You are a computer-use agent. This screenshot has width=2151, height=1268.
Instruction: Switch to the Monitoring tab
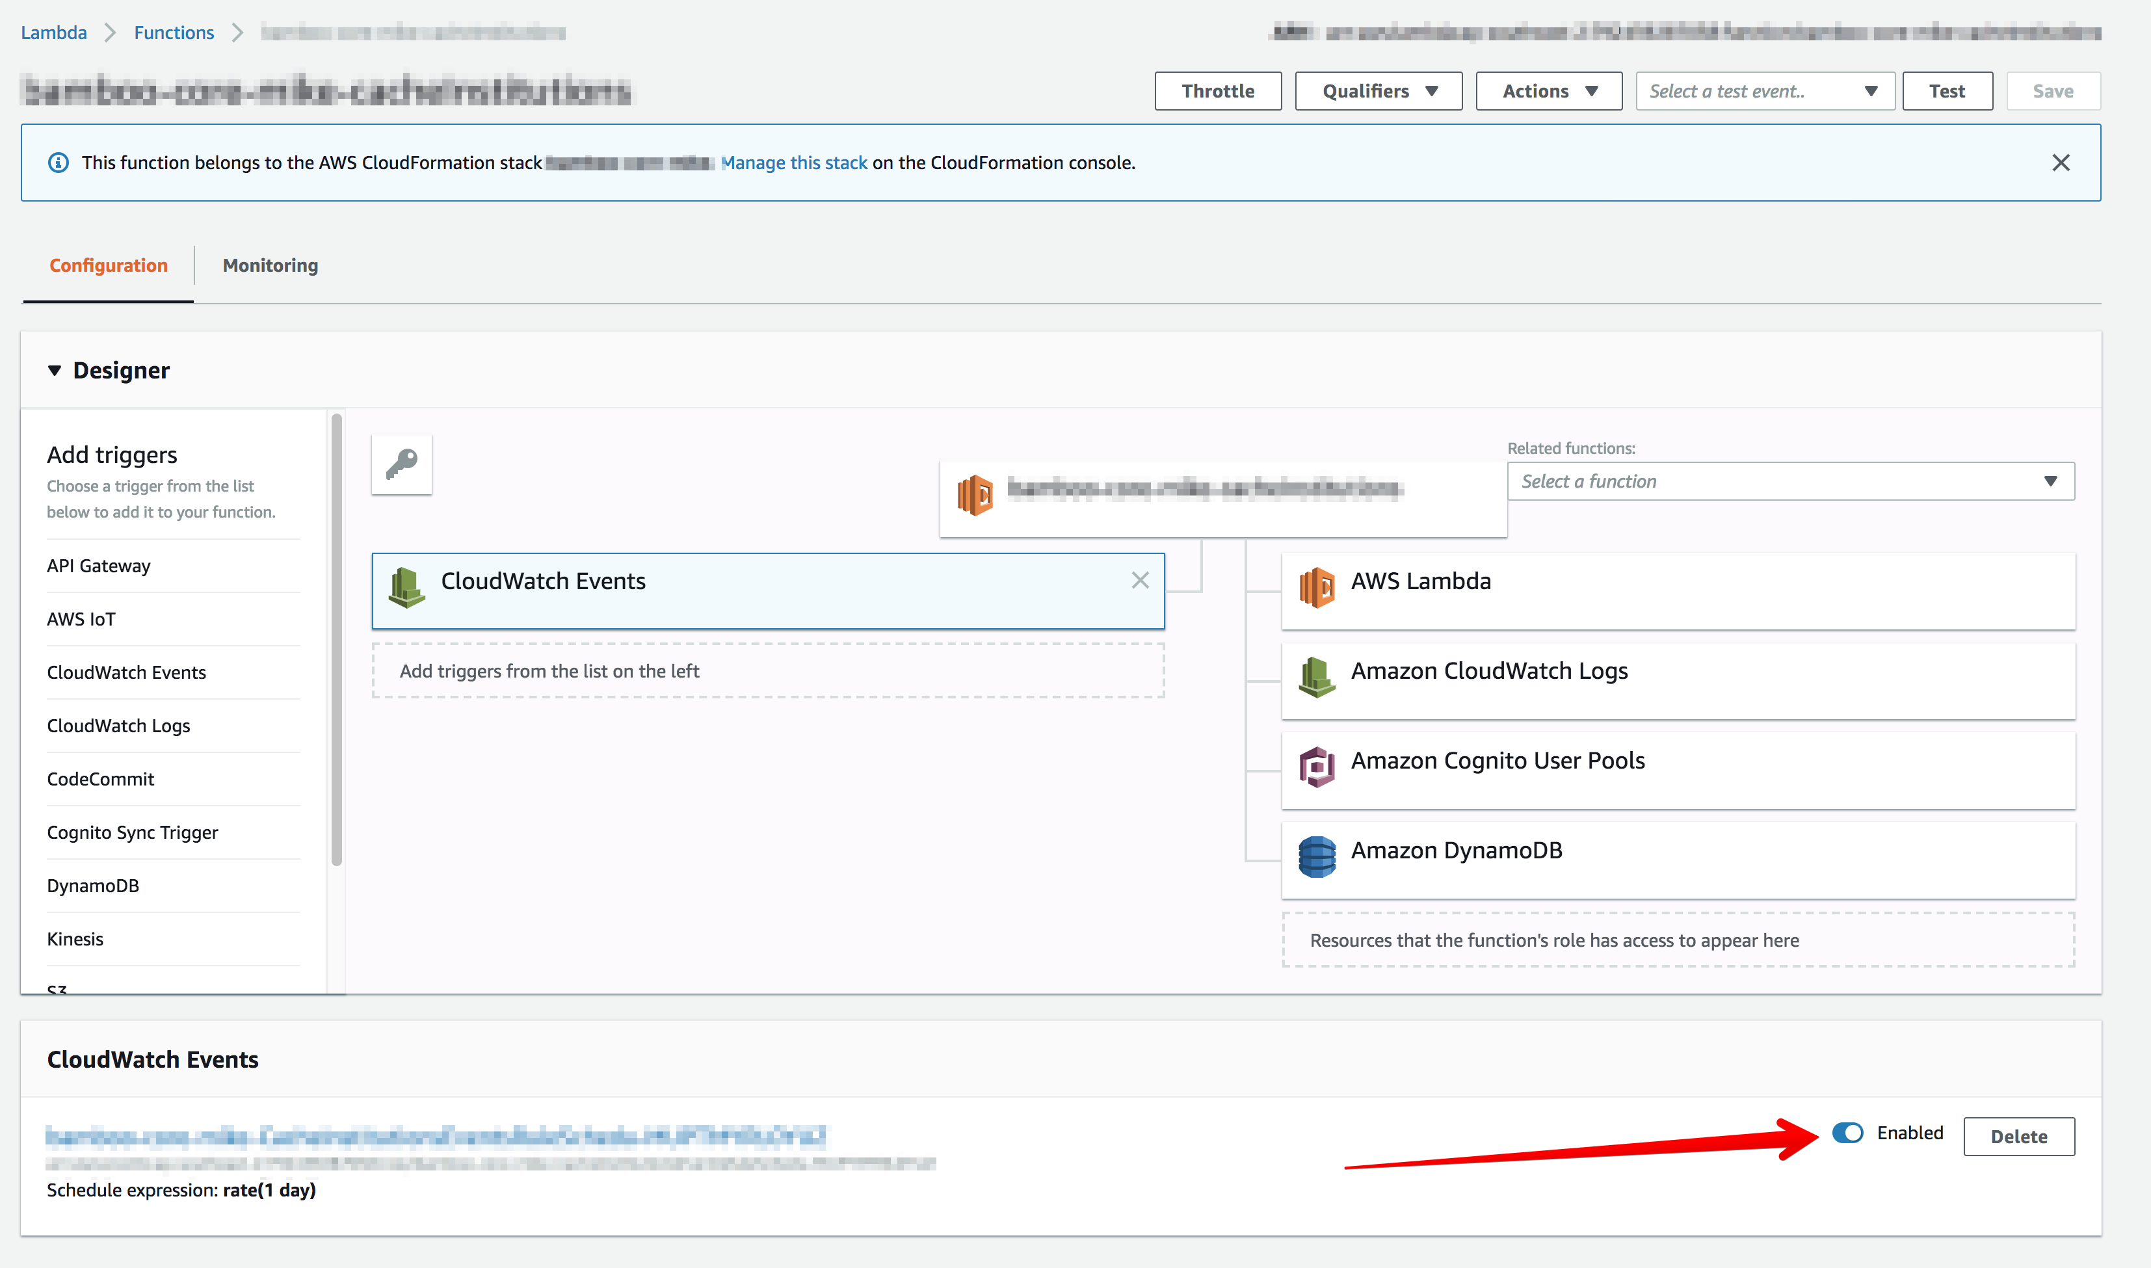[270, 266]
